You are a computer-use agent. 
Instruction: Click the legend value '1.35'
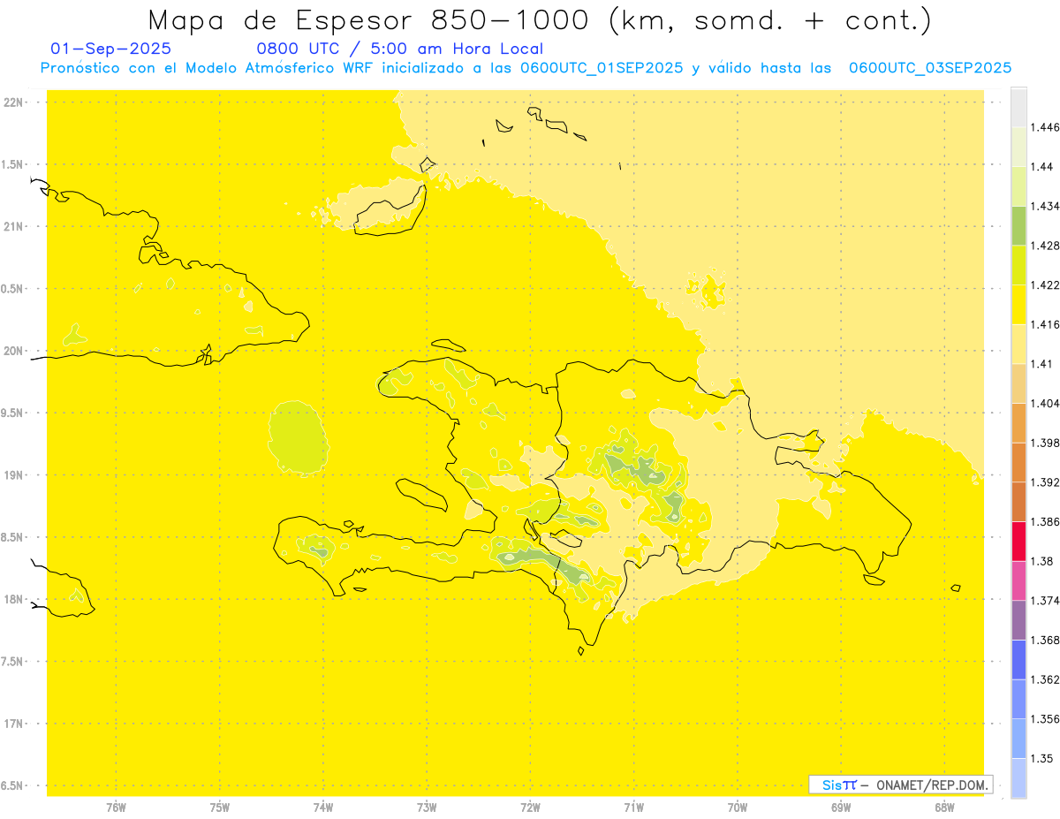1044,758
